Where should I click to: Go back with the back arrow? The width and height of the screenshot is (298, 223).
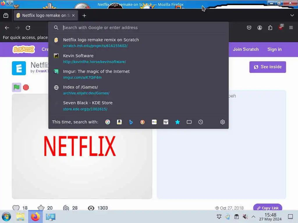point(7,28)
